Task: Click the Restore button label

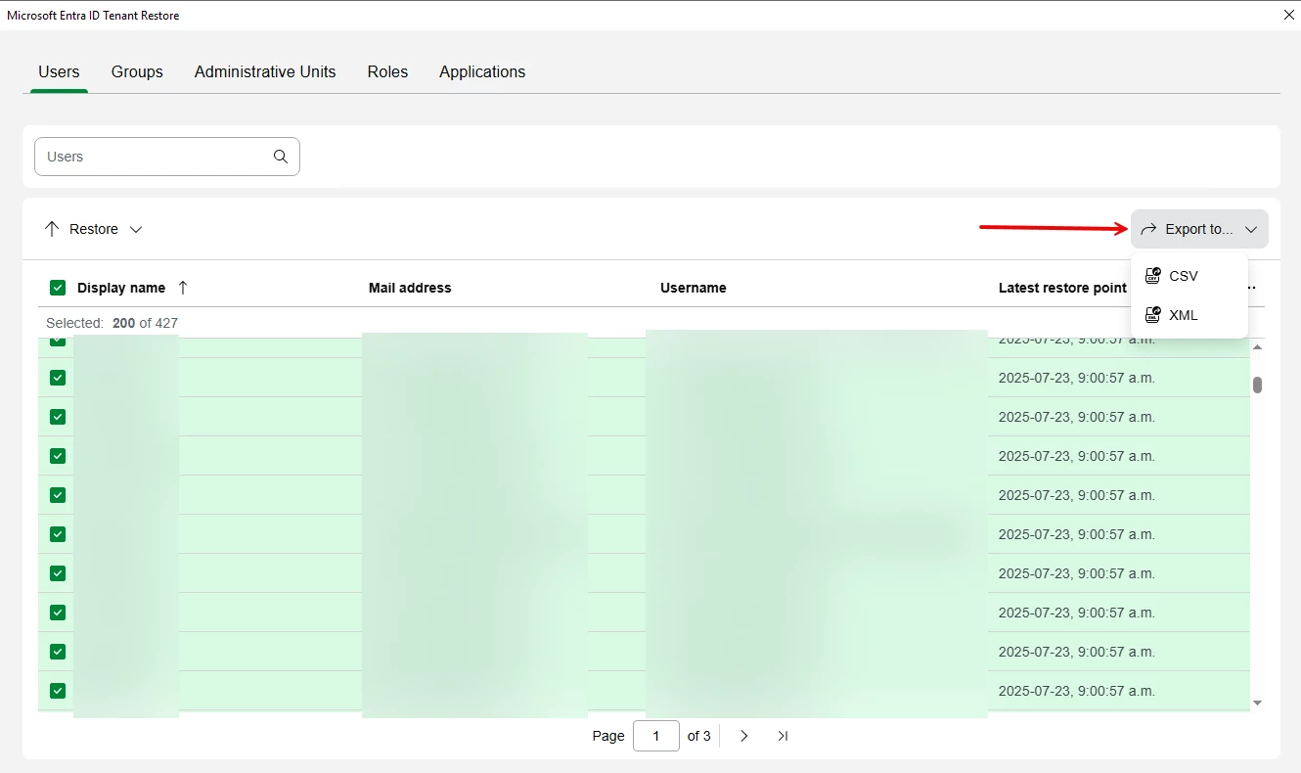Action: tap(94, 229)
